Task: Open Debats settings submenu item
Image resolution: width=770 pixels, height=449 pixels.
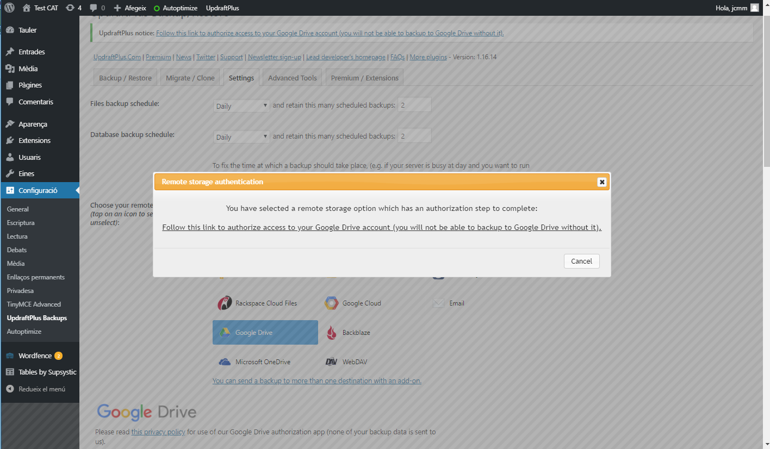Action: click(x=17, y=250)
